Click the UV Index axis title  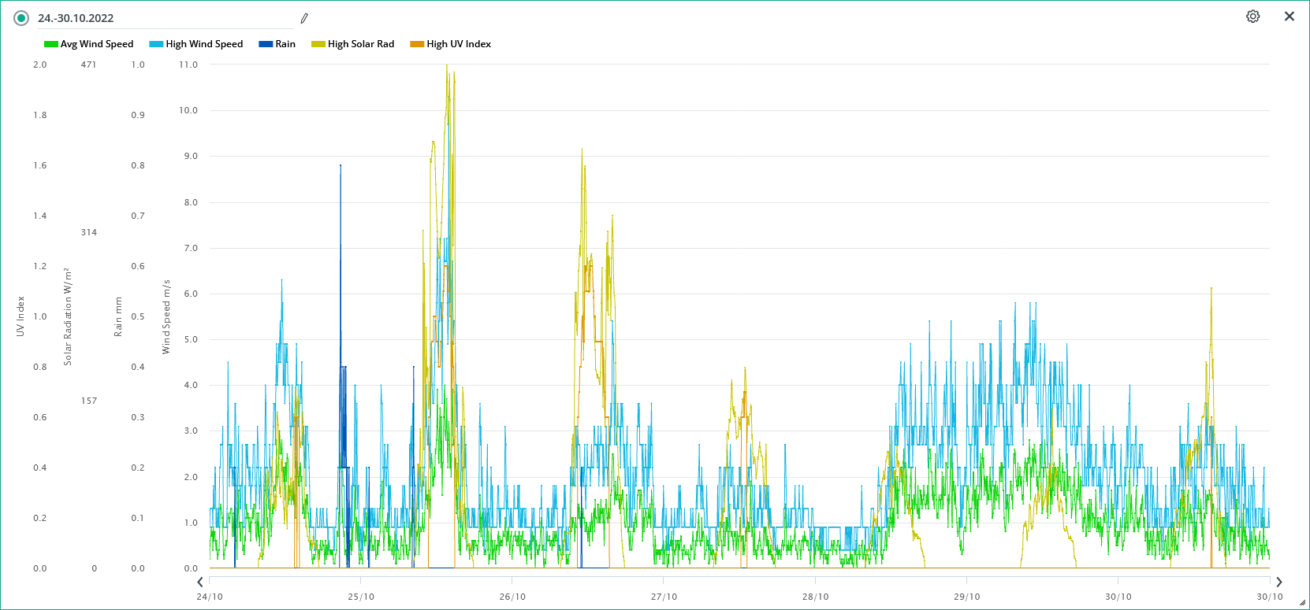[x=20, y=316]
